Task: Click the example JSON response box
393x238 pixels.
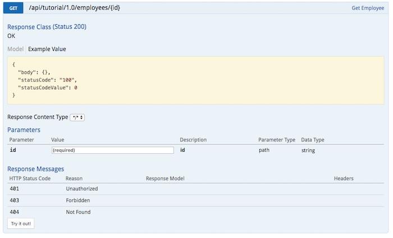Action: (x=195, y=80)
